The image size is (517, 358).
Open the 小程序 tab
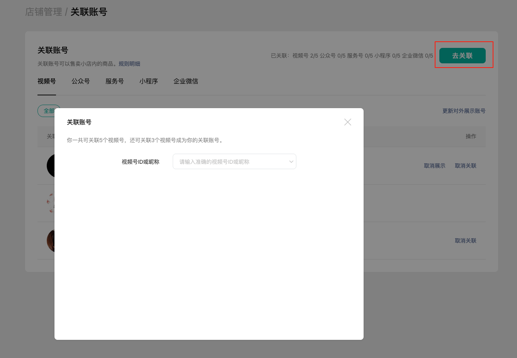pos(149,81)
